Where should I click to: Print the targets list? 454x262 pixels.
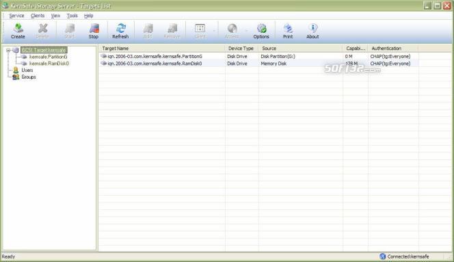coord(288,31)
